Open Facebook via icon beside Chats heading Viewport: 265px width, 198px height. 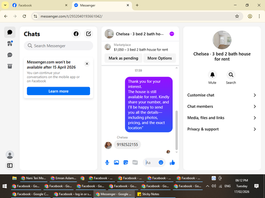76,34
